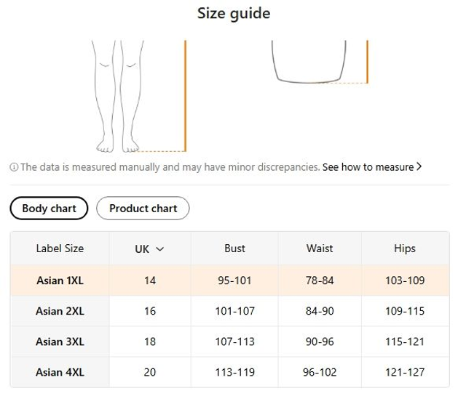This screenshot has width=466, height=412.
Task: Click the 113-119 bust value cell
Action: 234,372
